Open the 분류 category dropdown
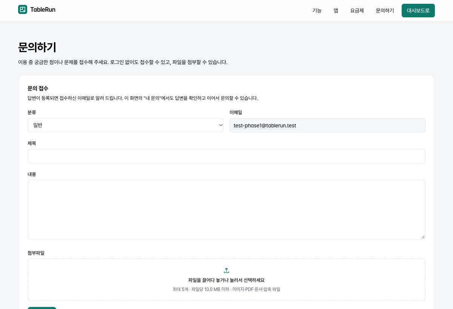The image size is (453, 309). [125, 125]
